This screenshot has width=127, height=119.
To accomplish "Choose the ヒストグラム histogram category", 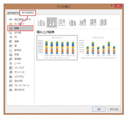I will 17,76.
